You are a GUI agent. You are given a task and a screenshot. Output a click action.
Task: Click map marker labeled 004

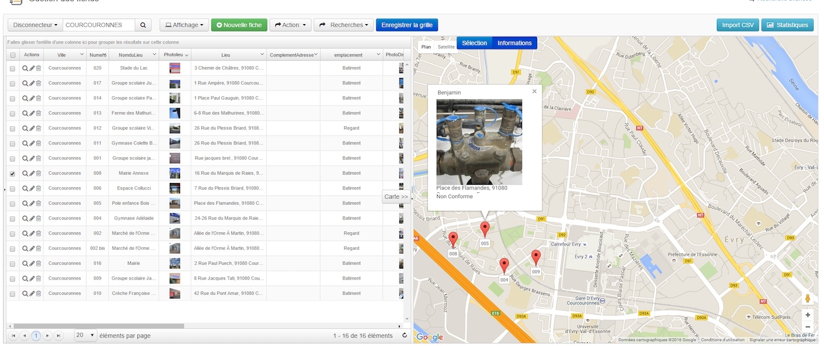click(x=504, y=266)
